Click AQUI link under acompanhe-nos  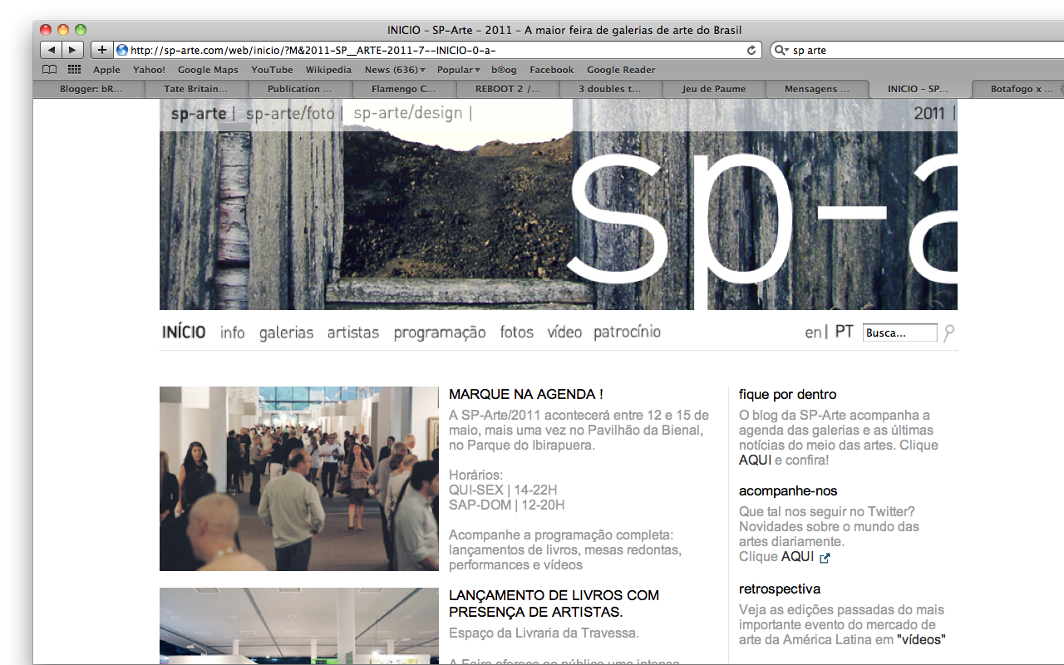coord(798,557)
